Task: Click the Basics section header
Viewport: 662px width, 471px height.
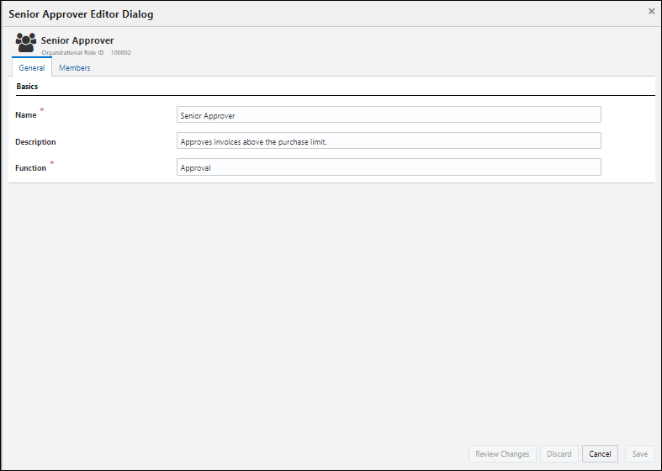Action: [27, 86]
